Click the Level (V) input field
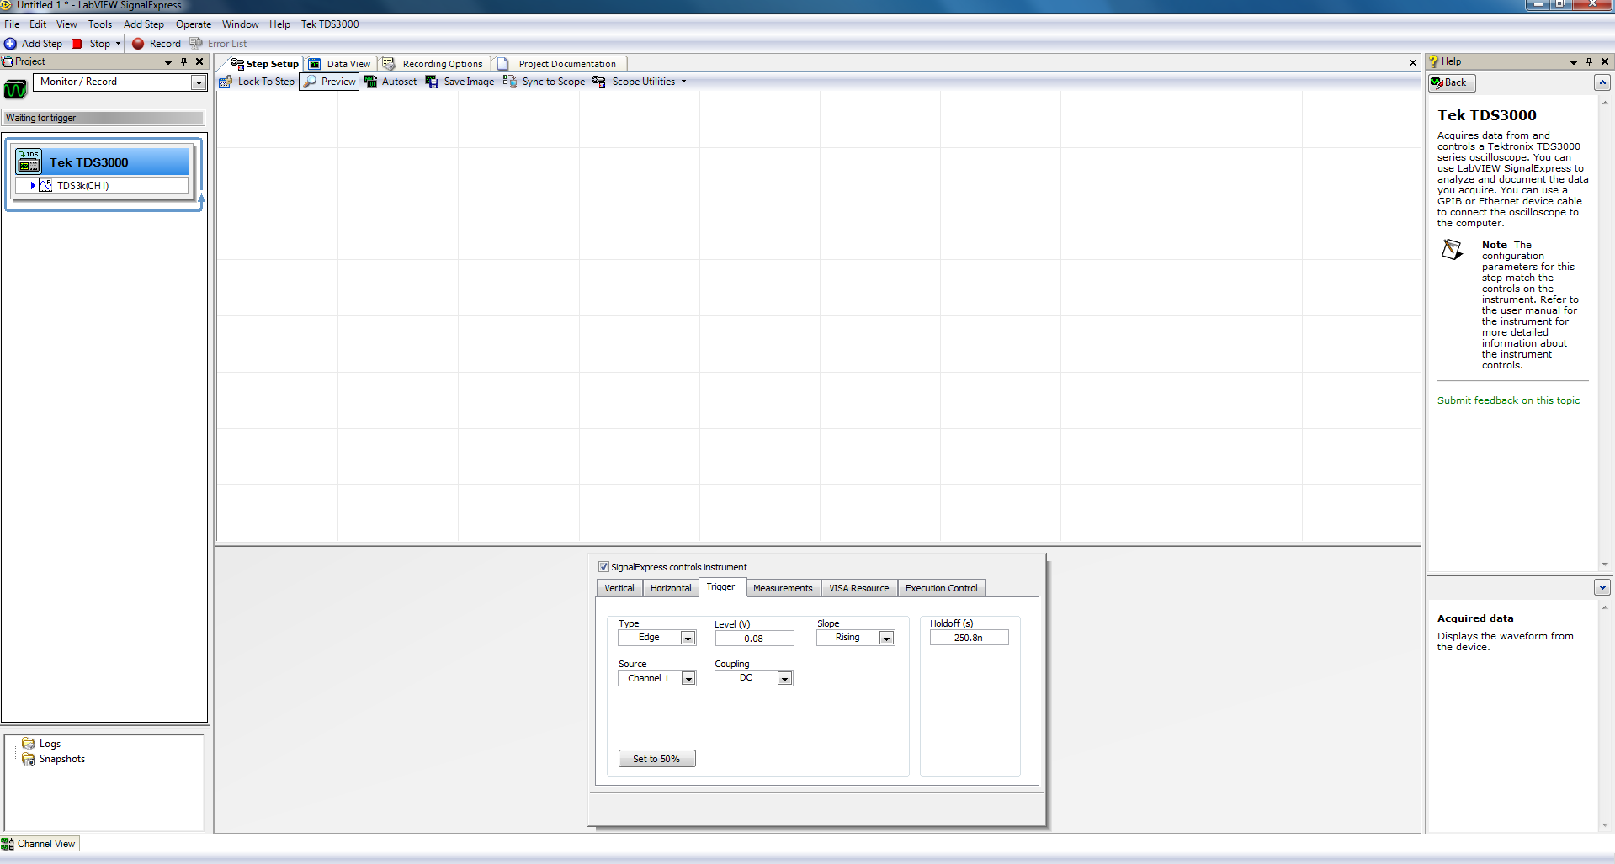The image size is (1615, 864). pyautogui.click(x=754, y=639)
